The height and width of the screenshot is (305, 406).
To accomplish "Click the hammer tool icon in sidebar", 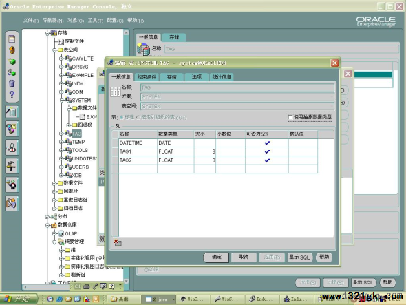I will click(x=12, y=166).
